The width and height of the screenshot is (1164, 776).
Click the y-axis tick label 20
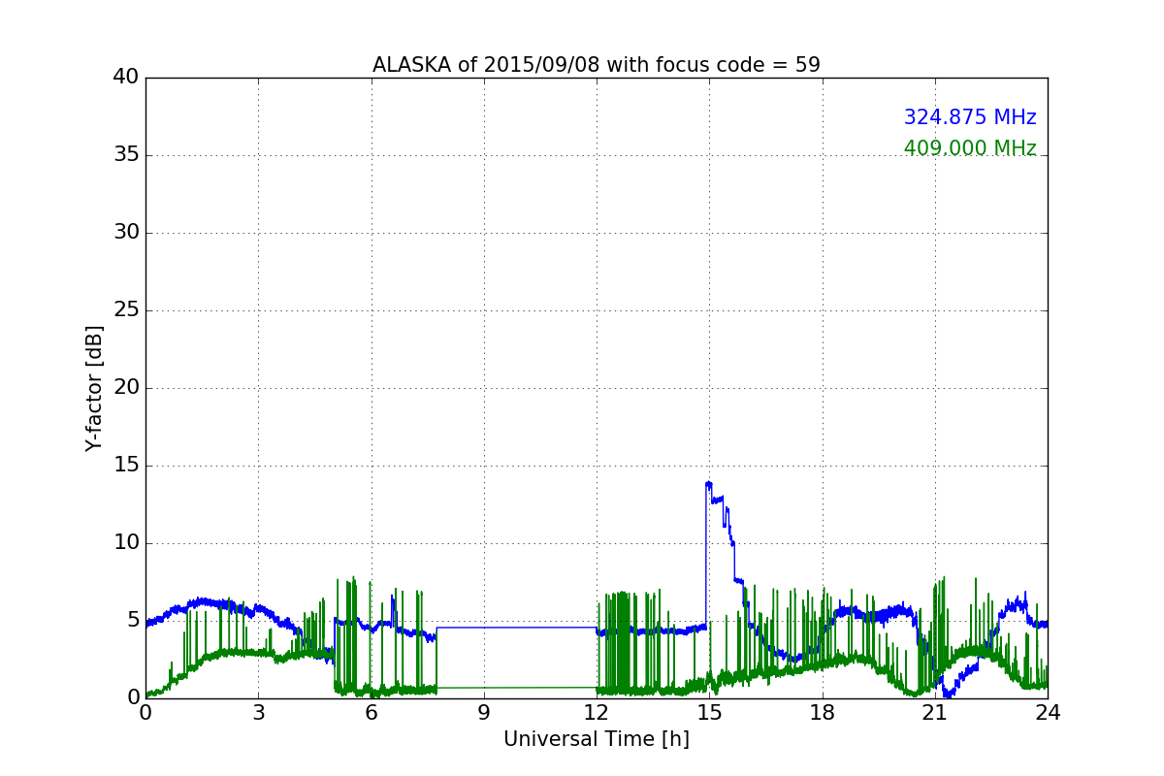point(126,388)
